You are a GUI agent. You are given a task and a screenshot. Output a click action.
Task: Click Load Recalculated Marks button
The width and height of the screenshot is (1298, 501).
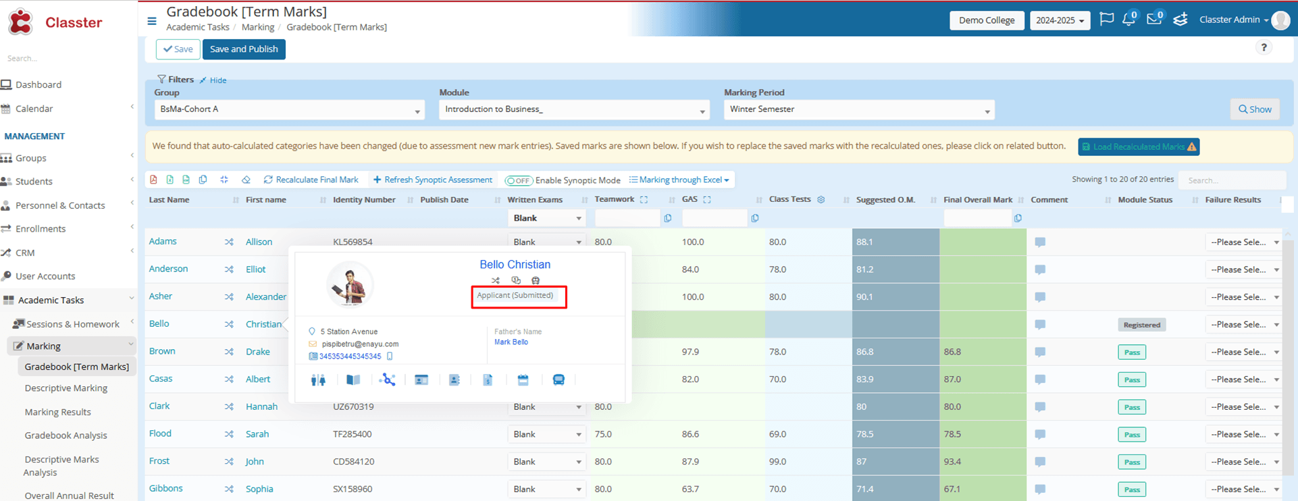pos(1139,147)
